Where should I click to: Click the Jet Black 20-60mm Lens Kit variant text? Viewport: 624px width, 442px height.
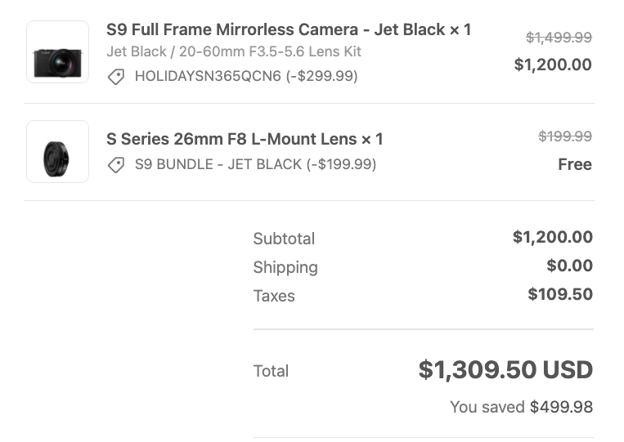pos(233,51)
